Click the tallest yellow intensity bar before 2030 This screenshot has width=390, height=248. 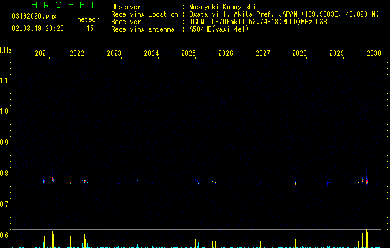[367, 239]
